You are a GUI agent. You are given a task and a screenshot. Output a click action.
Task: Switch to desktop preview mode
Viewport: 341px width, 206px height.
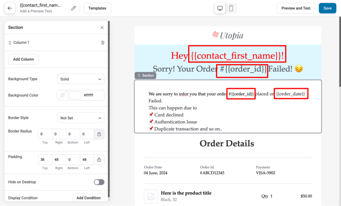click(x=220, y=8)
